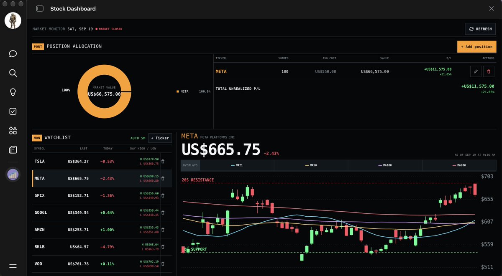
Task: Click the Refresh button
Action: coord(480,29)
